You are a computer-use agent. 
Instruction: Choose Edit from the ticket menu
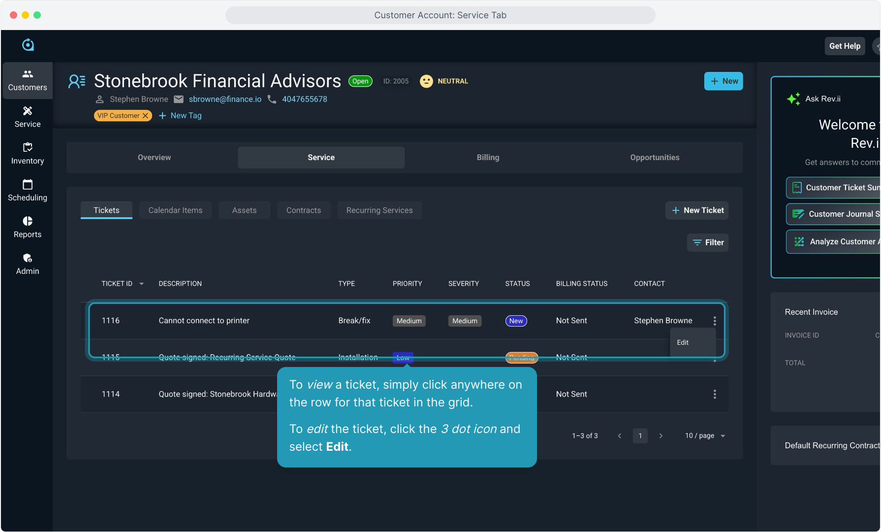[x=683, y=342]
